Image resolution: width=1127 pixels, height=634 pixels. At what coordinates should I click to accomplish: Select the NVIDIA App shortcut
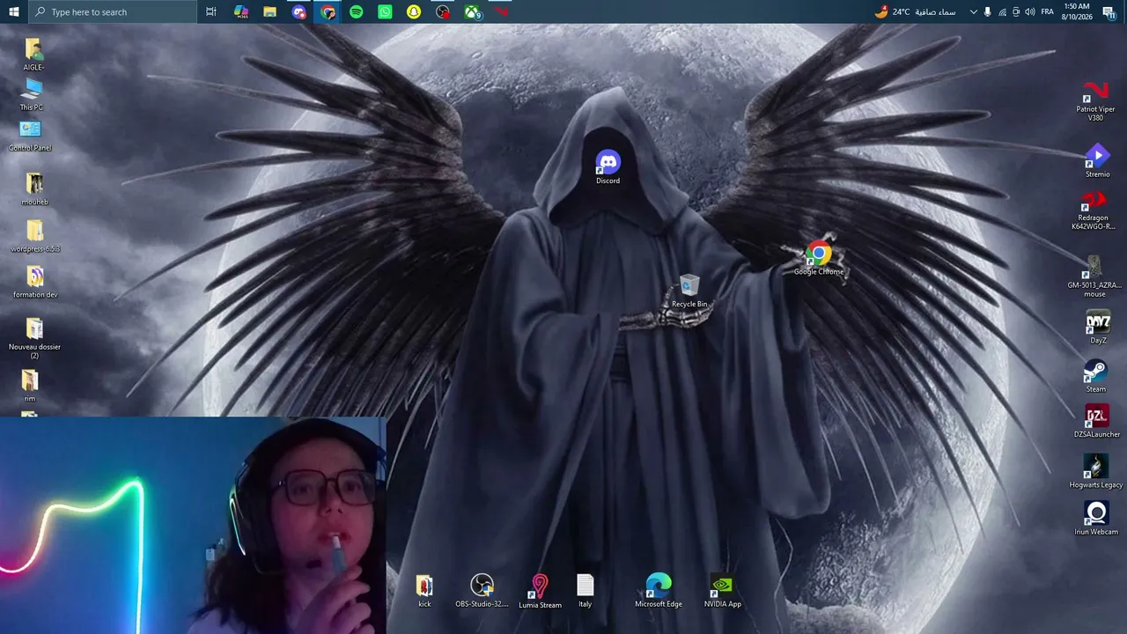coord(723,591)
